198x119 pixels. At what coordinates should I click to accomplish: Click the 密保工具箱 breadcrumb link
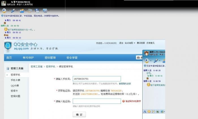(36, 66)
